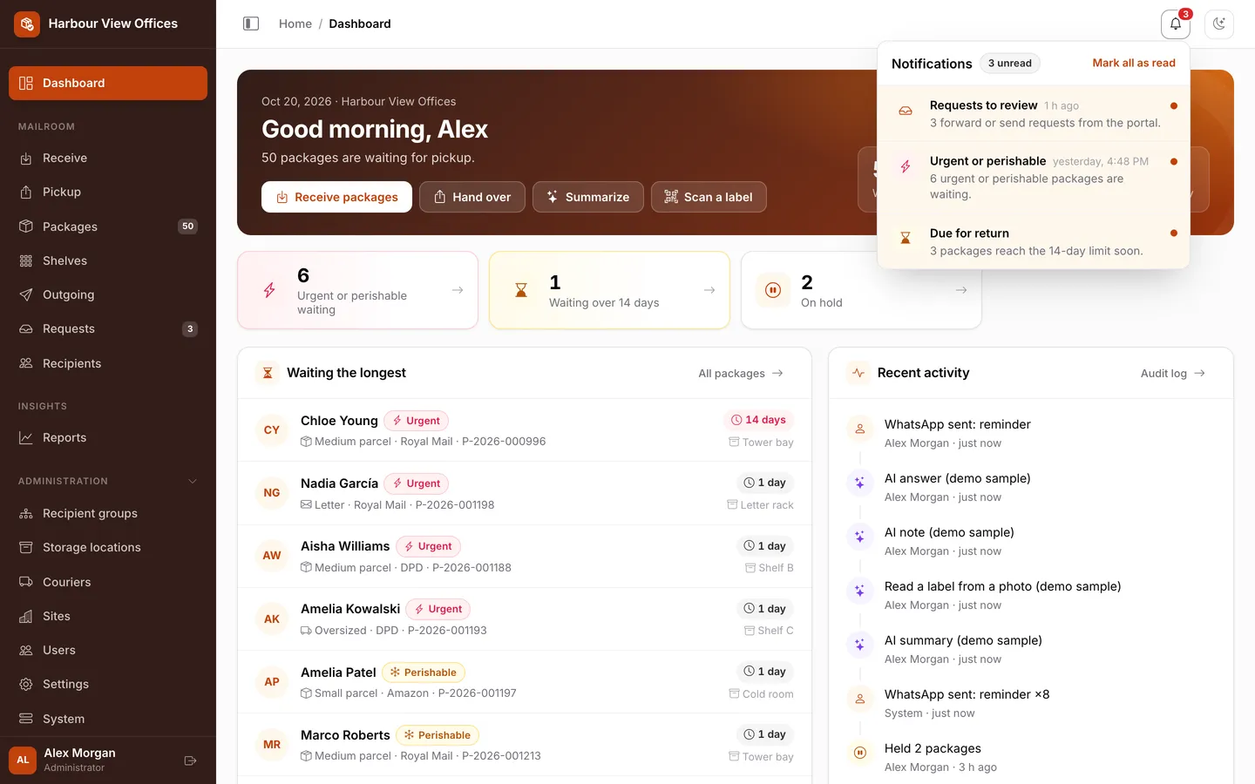Go to Couriers

[108, 582]
